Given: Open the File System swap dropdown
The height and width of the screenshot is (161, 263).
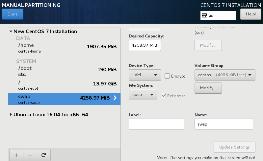Looking at the screenshot, I should 143,95.
